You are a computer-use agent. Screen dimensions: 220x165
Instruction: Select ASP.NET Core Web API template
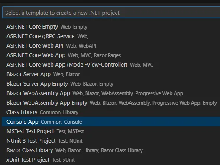click(111, 46)
